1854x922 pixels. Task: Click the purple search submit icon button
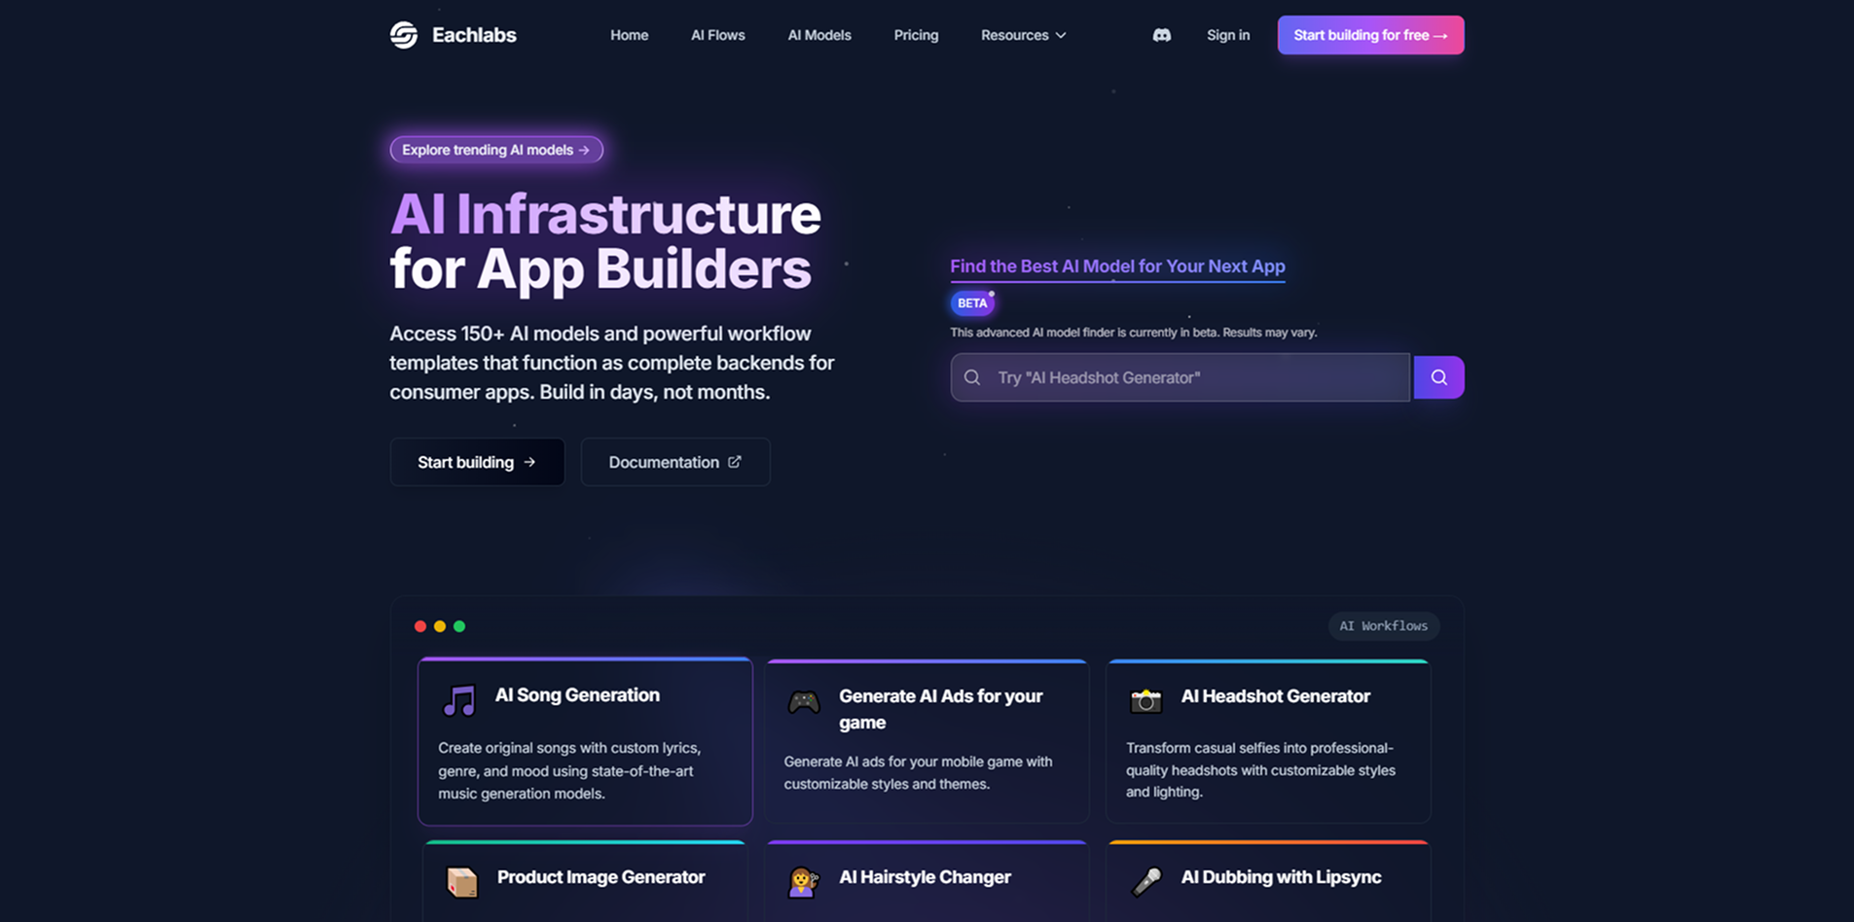tap(1438, 377)
